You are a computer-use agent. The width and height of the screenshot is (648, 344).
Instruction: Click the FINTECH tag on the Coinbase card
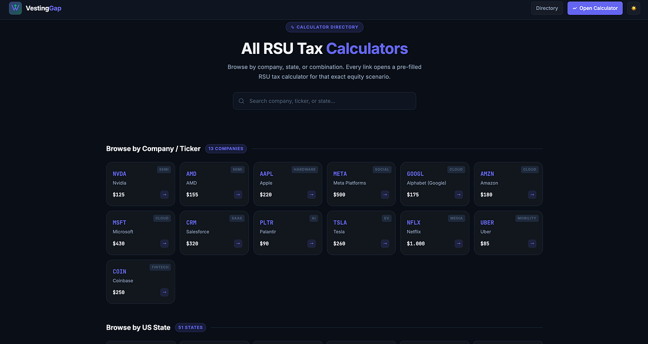160,267
